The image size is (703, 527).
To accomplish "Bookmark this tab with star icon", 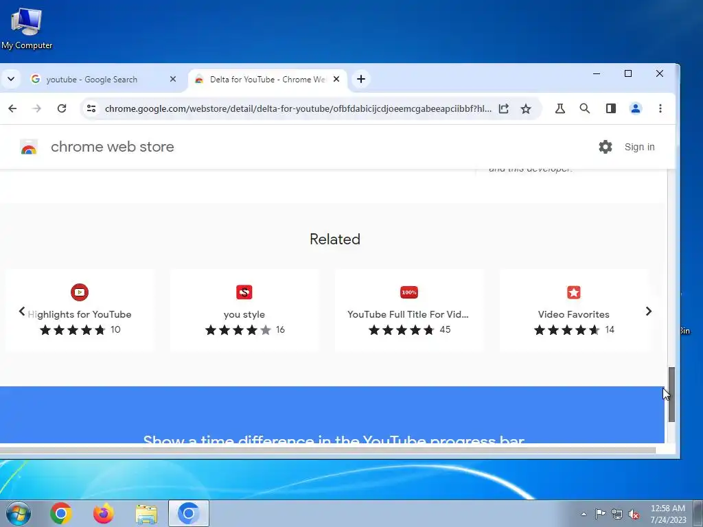I will point(526,108).
